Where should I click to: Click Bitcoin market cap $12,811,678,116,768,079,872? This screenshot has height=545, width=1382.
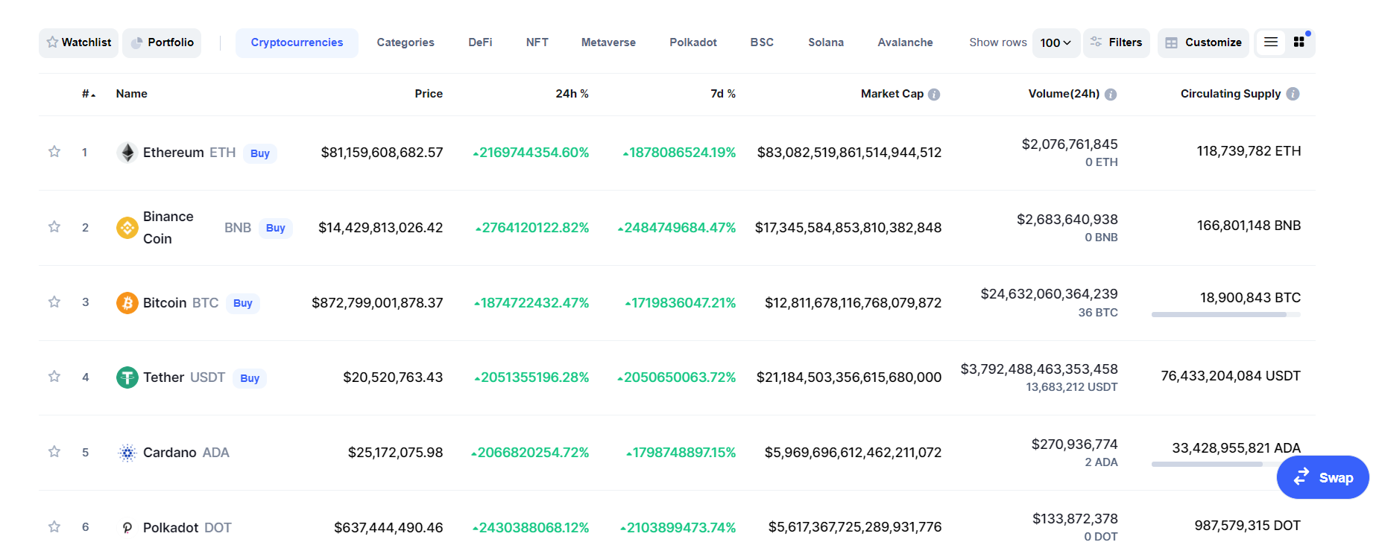click(853, 303)
